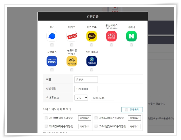Click the 통신사패스 label text
181x140 pixels.
click(112, 25)
